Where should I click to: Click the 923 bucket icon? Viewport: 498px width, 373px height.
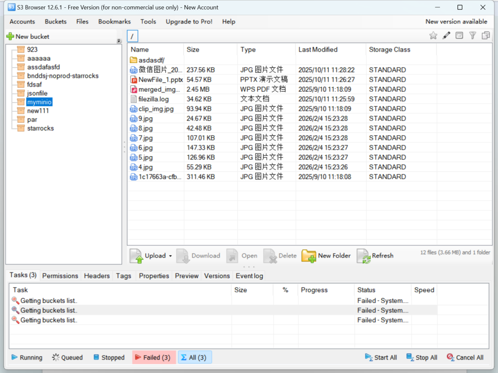[21, 49]
